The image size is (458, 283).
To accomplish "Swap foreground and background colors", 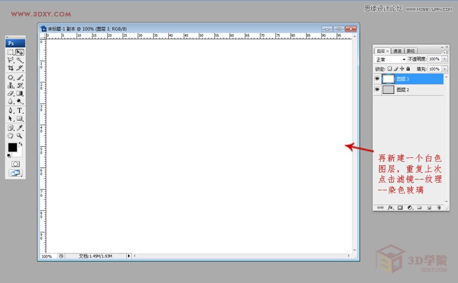I will point(20,144).
